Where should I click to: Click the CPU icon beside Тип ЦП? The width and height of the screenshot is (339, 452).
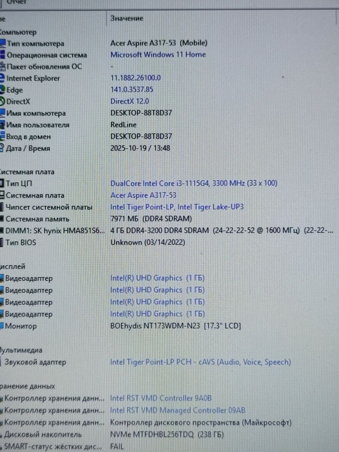[2, 183]
